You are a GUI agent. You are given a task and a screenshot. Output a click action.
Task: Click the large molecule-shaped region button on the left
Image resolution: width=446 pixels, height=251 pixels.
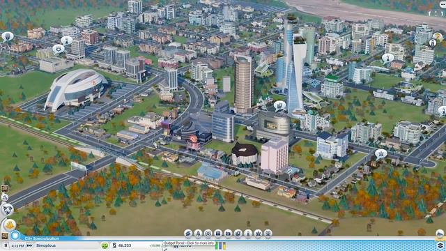point(8,210)
